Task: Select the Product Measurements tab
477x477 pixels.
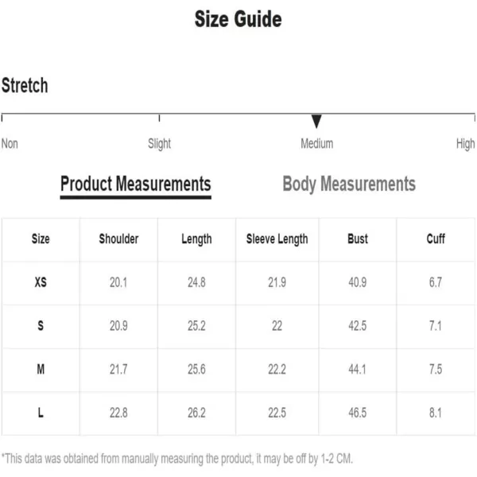Action: 136,185
